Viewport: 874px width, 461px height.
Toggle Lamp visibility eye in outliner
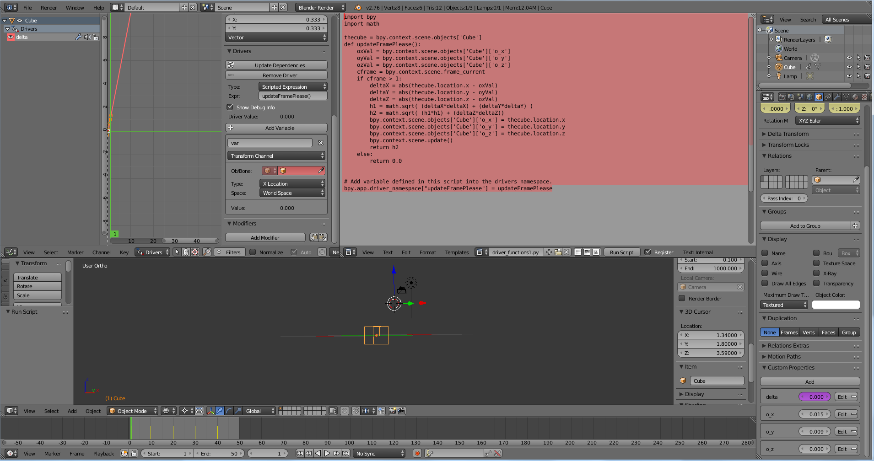(x=849, y=76)
